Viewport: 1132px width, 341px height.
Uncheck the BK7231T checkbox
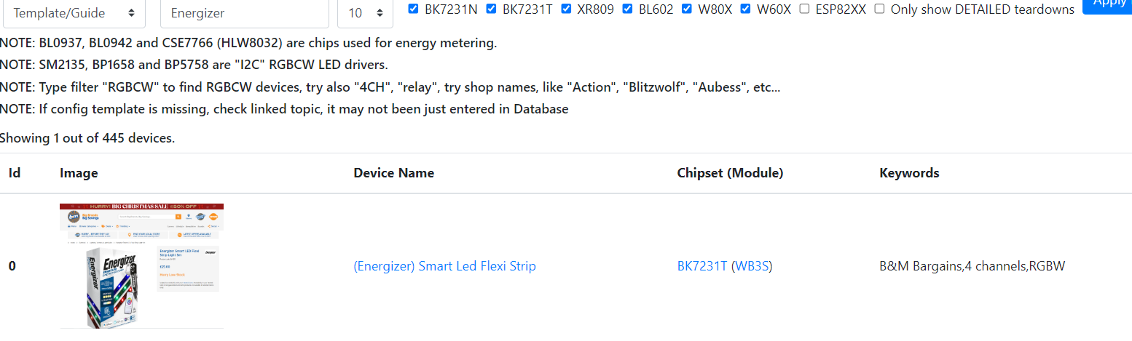click(x=491, y=9)
